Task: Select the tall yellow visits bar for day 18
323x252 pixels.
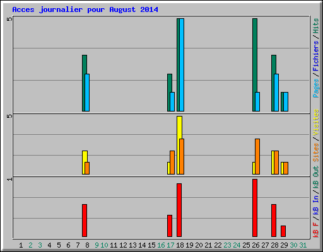Action: pyautogui.click(x=179, y=145)
